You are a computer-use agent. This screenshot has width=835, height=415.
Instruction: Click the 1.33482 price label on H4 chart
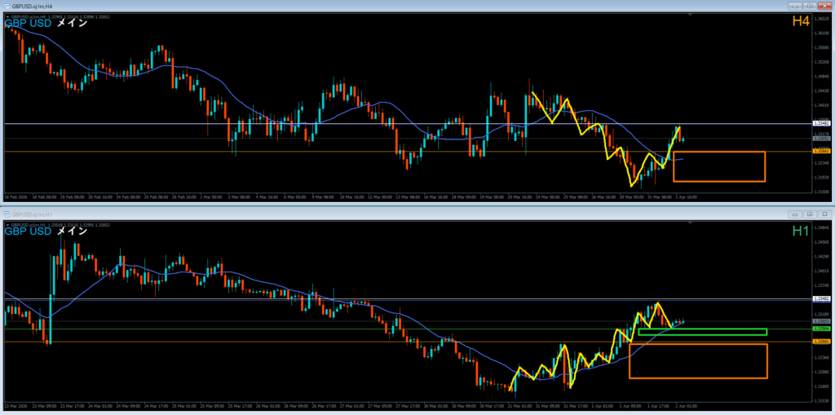(x=821, y=124)
